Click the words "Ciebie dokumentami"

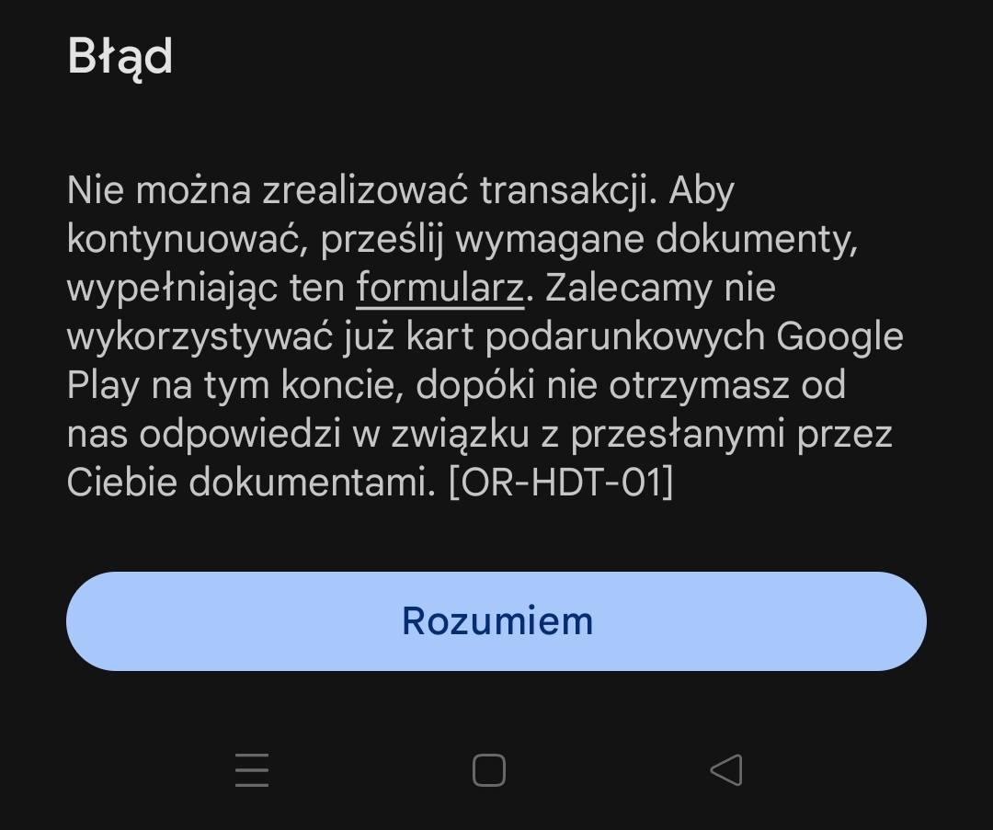[x=251, y=483]
